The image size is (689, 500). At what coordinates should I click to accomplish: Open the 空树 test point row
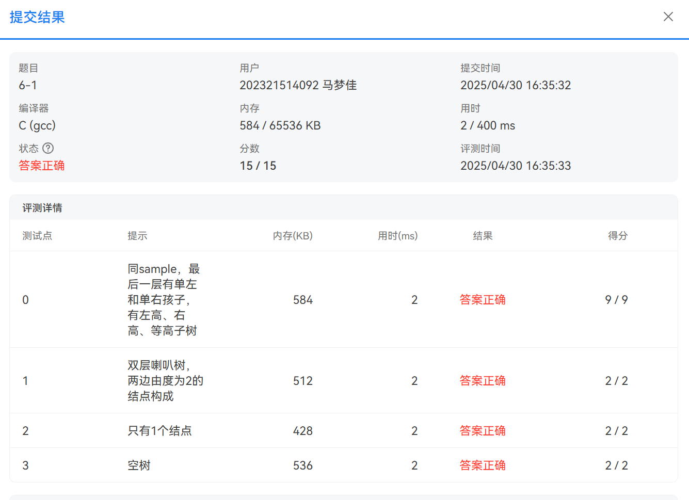(138, 465)
